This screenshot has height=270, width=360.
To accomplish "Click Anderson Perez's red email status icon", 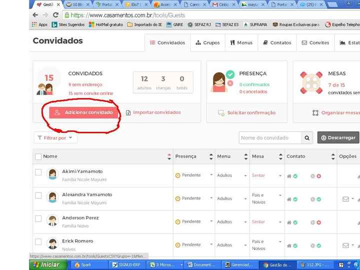I will (x=318, y=222).
